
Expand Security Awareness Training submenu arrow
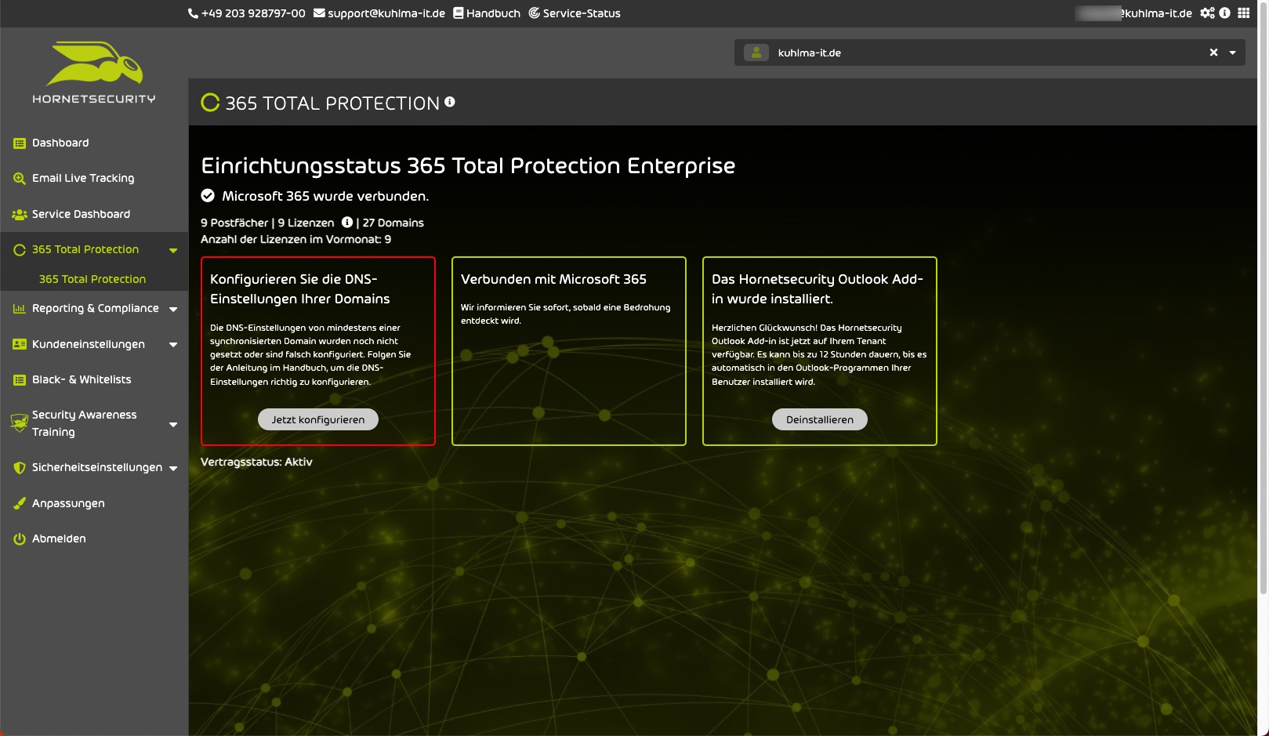click(173, 425)
